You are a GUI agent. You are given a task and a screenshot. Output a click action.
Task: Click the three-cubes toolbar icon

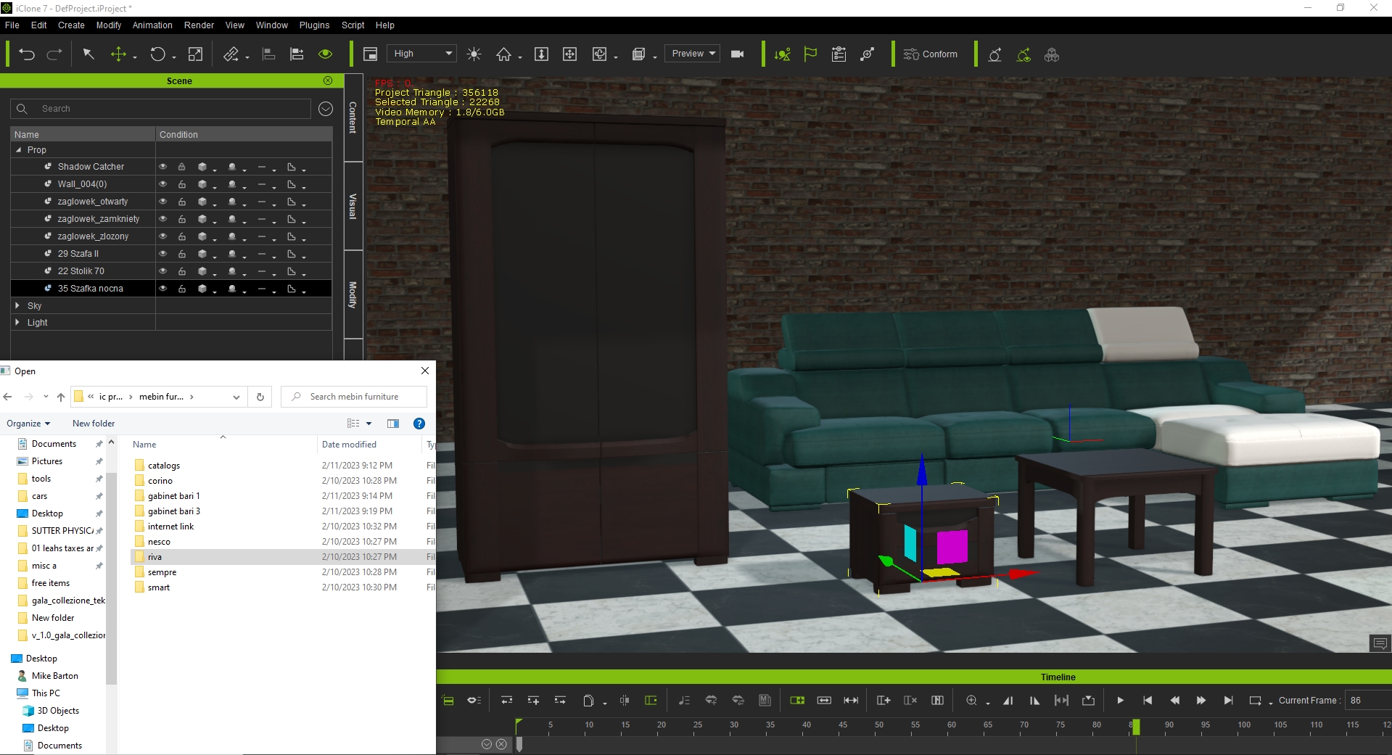1052,54
